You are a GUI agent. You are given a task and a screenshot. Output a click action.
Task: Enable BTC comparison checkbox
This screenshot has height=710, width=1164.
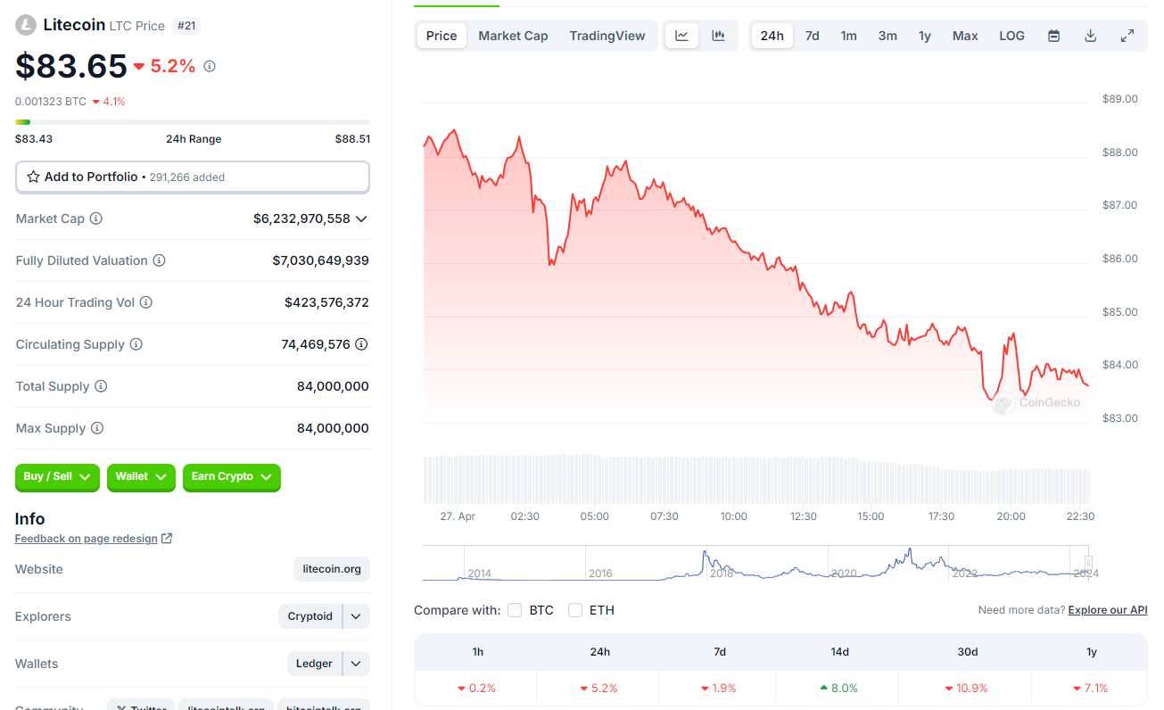click(x=515, y=610)
